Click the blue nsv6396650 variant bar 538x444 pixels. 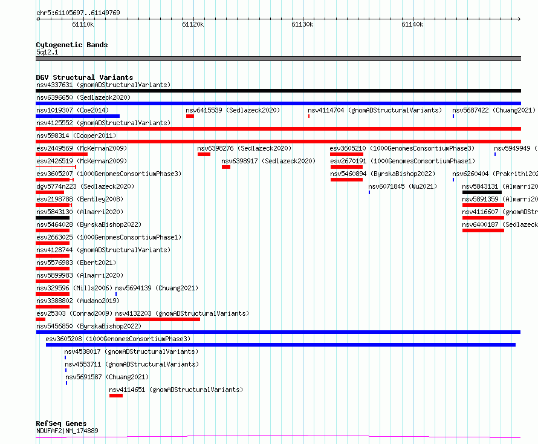[278, 103]
